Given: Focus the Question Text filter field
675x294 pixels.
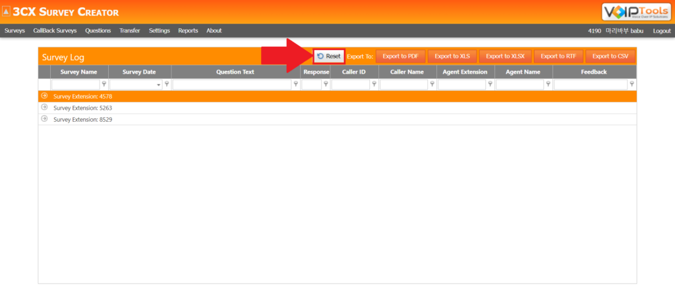Looking at the screenshot, I should 232,85.
